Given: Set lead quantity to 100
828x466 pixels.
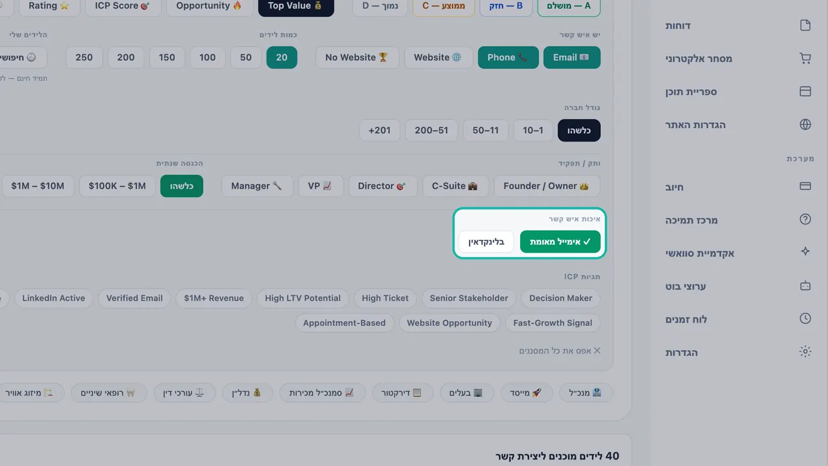Looking at the screenshot, I should click(x=208, y=57).
